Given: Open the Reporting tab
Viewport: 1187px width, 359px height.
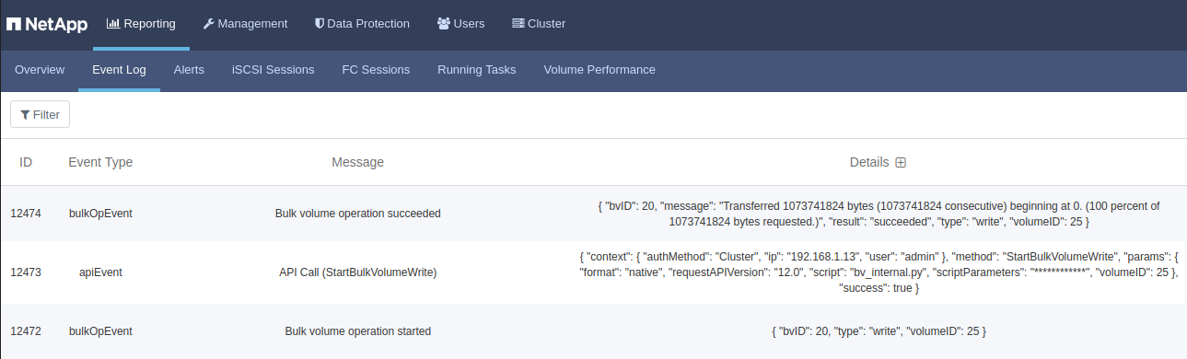Looking at the screenshot, I should click(x=141, y=24).
